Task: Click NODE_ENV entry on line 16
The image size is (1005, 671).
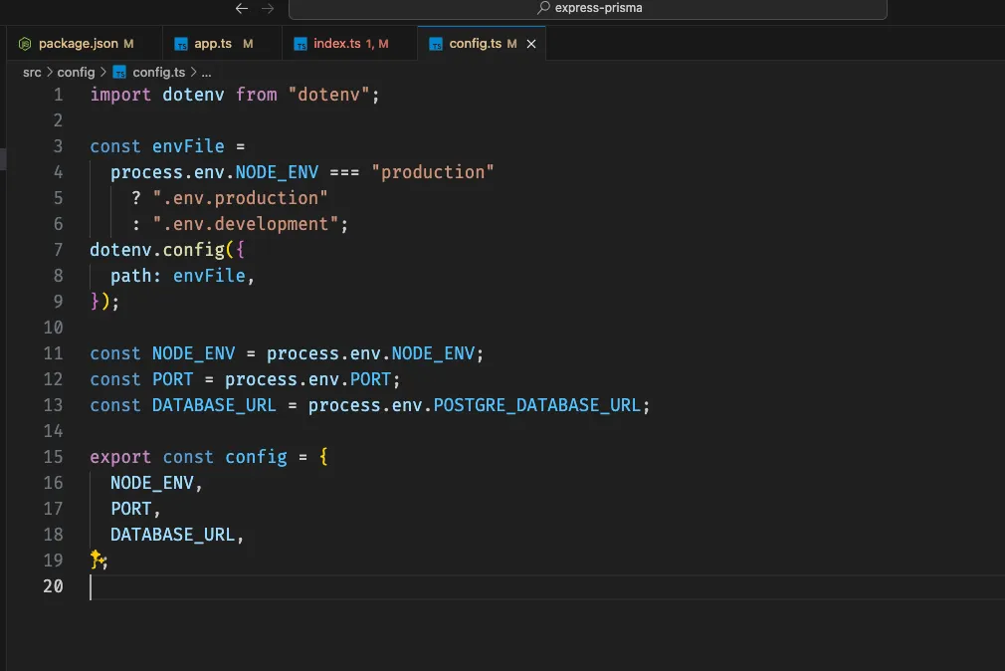Action: 152,483
